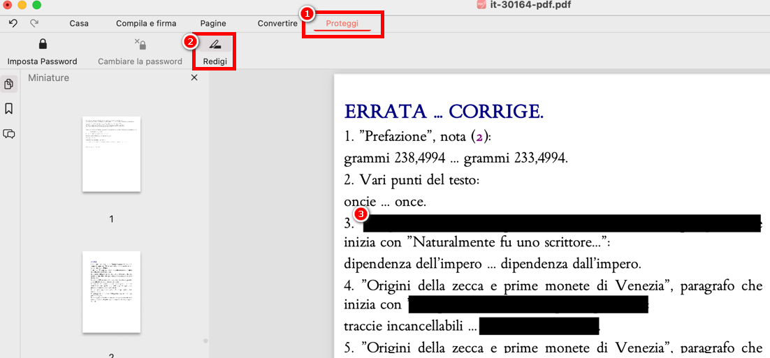Select the Redigi marker tool
Image resolution: width=770 pixels, height=358 pixels.
[x=214, y=45]
